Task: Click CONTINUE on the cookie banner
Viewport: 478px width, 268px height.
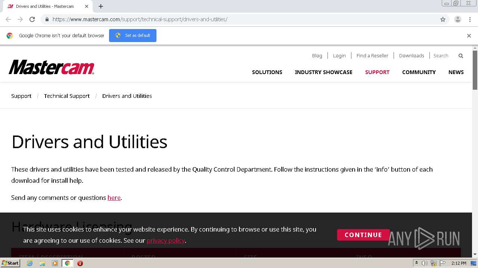Action: (x=363, y=235)
